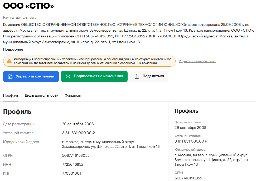Click the legal address in the right sidebar
Viewport: 271px width, 181px height.
click(211, 160)
